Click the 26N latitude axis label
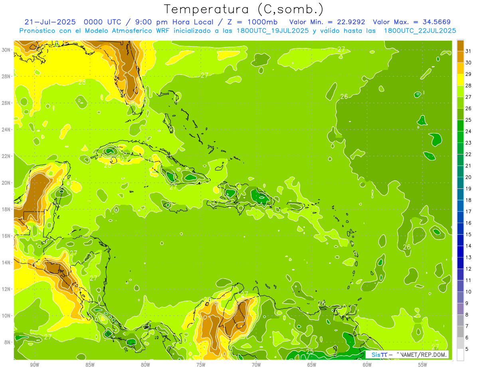Screen dimensions: 479x370 pos(6,103)
